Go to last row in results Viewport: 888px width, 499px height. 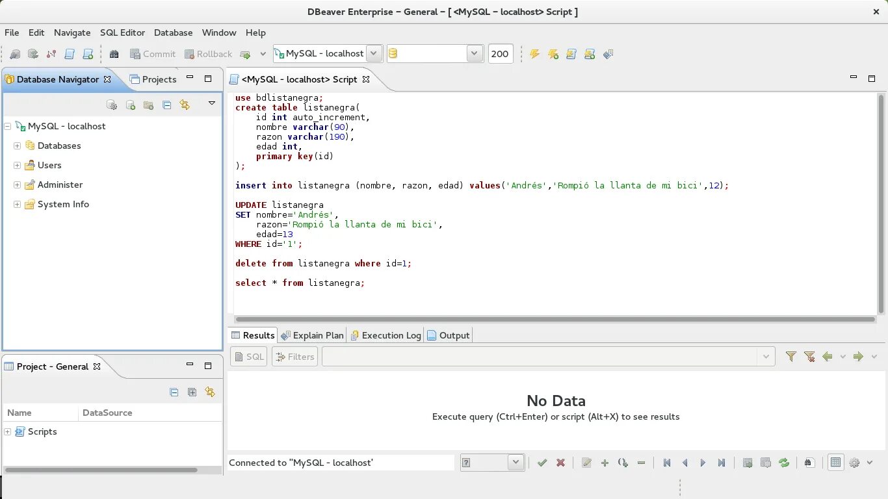point(721,463)
